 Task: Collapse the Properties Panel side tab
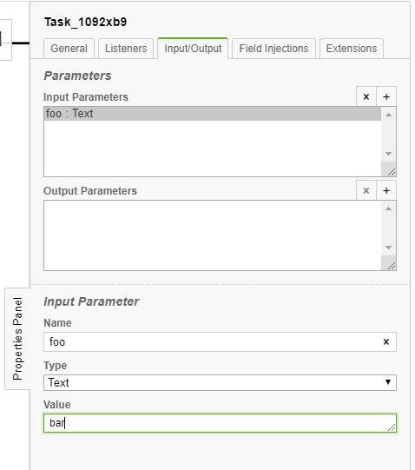(x=17, y=339)
